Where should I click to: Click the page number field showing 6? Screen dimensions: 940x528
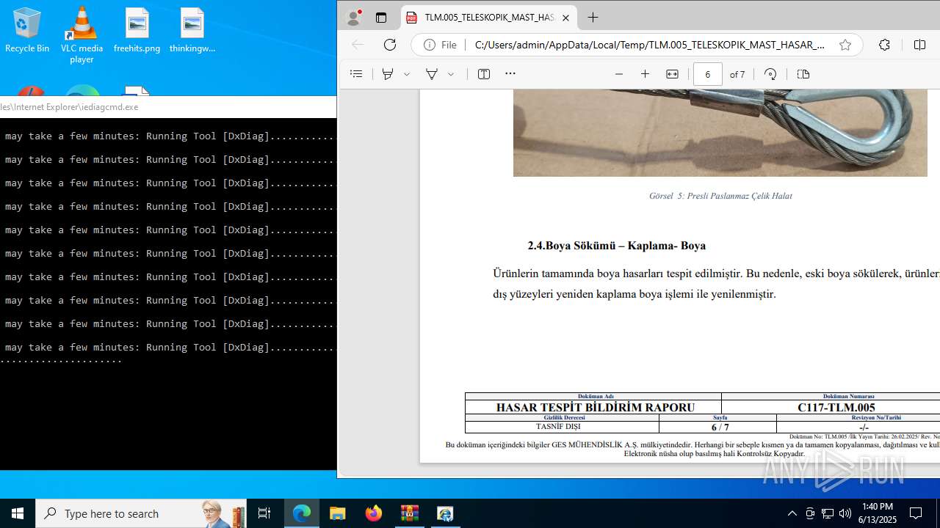[x=707, y=74]
